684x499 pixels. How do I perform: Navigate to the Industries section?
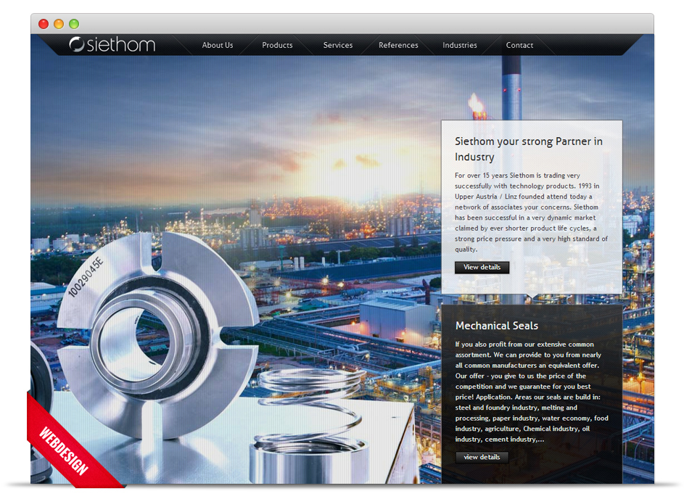460,45
